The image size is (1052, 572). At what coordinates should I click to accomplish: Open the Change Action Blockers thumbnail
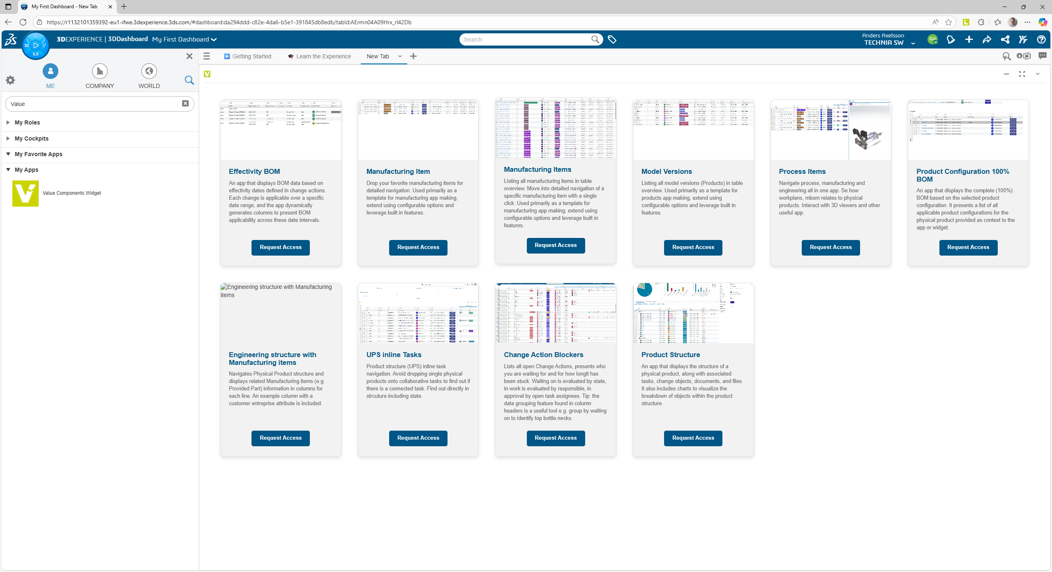556,313
